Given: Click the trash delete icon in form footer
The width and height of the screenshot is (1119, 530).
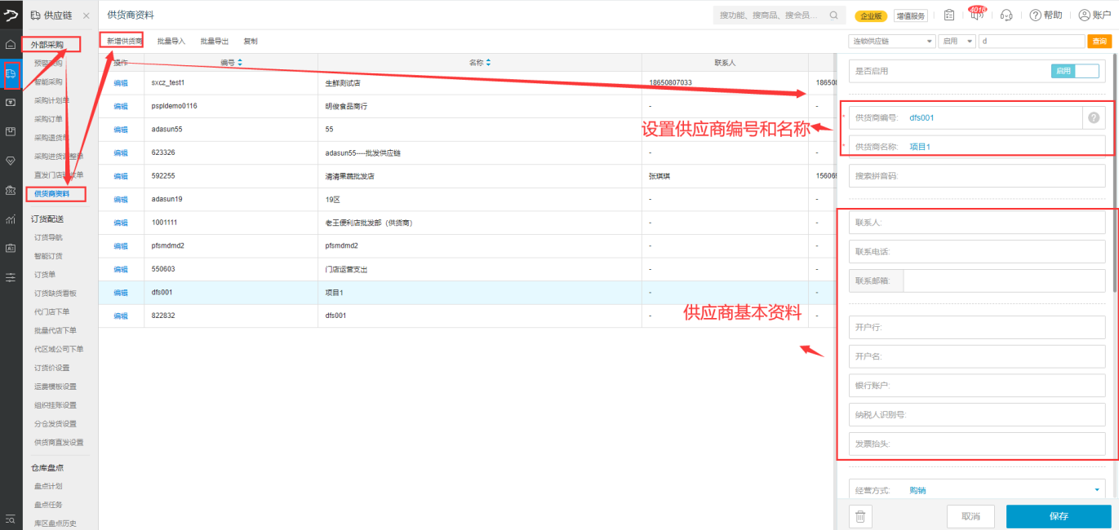Looking at the screenshot, I should pyautogui.click(x=860, y=516).
